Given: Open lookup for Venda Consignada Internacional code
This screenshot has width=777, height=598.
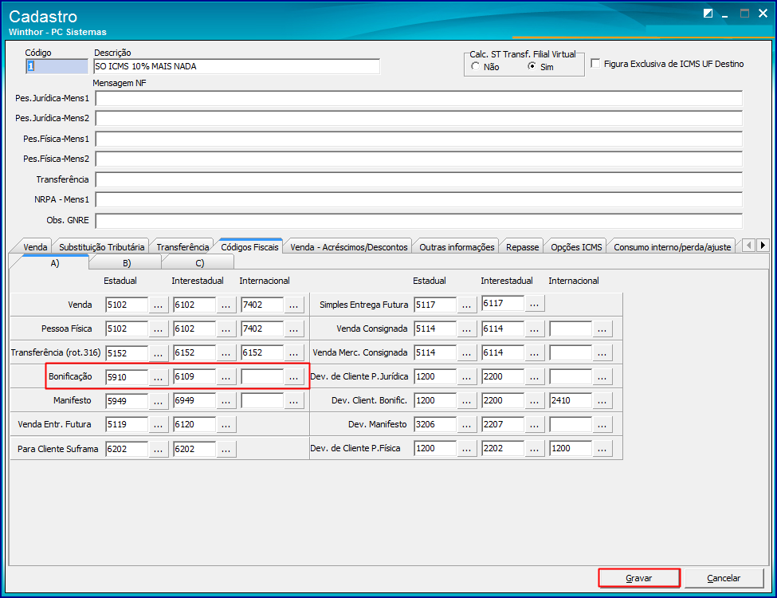Looking at the screenshot, I should [x=602, y=329].
